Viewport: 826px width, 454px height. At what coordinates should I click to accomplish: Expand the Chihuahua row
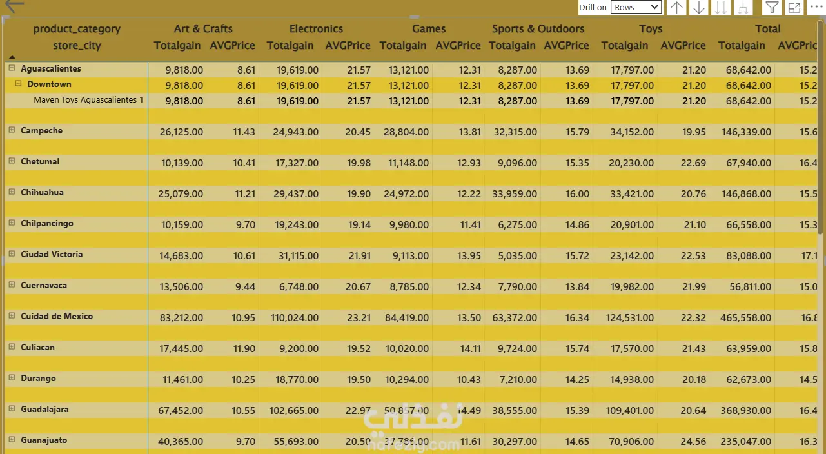(x=12, y=192)
